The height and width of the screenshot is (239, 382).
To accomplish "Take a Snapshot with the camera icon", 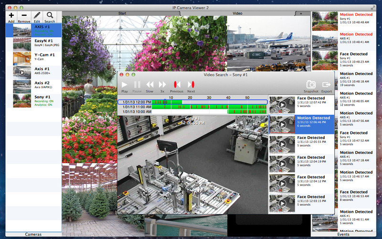I will pyautogui.click(x=311, y=85).
